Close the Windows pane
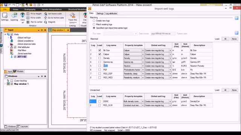Image resolution: width=241 pixels, height=135 pixels. (x=45, y=76)
